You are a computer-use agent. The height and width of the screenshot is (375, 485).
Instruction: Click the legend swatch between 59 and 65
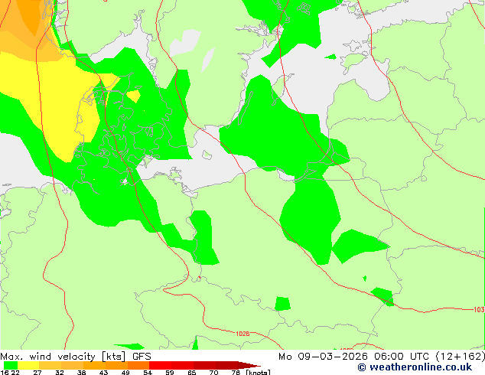point(183,365)
